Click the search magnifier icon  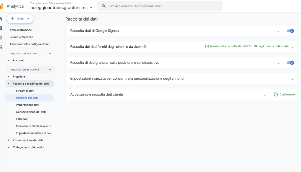[x=103, y=6]
